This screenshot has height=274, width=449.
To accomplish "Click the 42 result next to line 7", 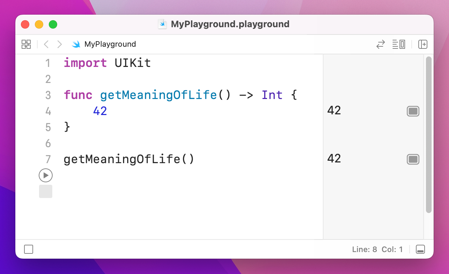I will [x=334, y=159].
